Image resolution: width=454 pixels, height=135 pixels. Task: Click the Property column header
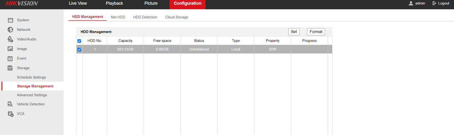pos(273,41)
